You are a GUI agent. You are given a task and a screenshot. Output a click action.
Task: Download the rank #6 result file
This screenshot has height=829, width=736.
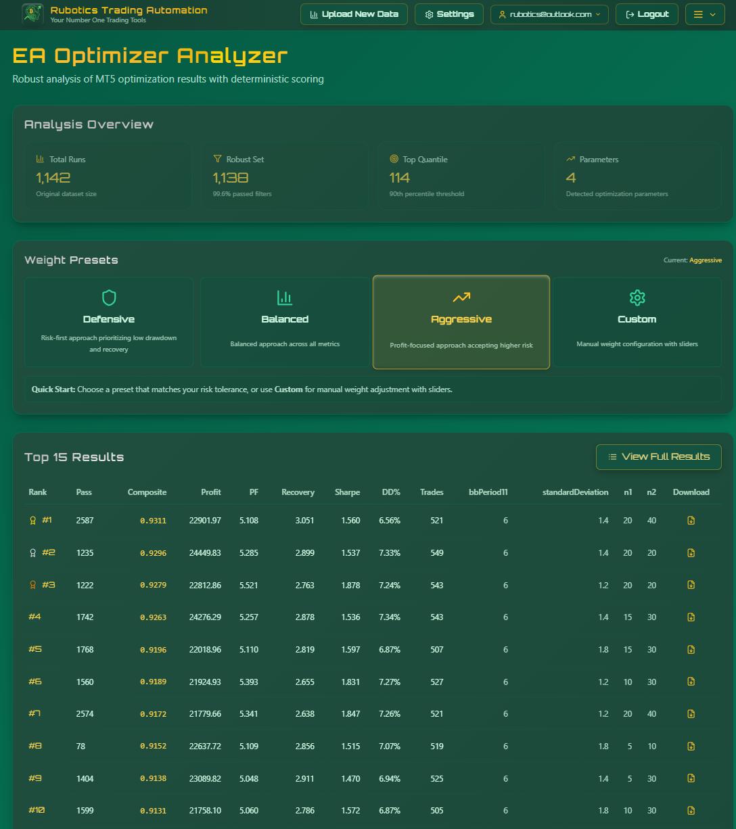[x=691, y=682]
